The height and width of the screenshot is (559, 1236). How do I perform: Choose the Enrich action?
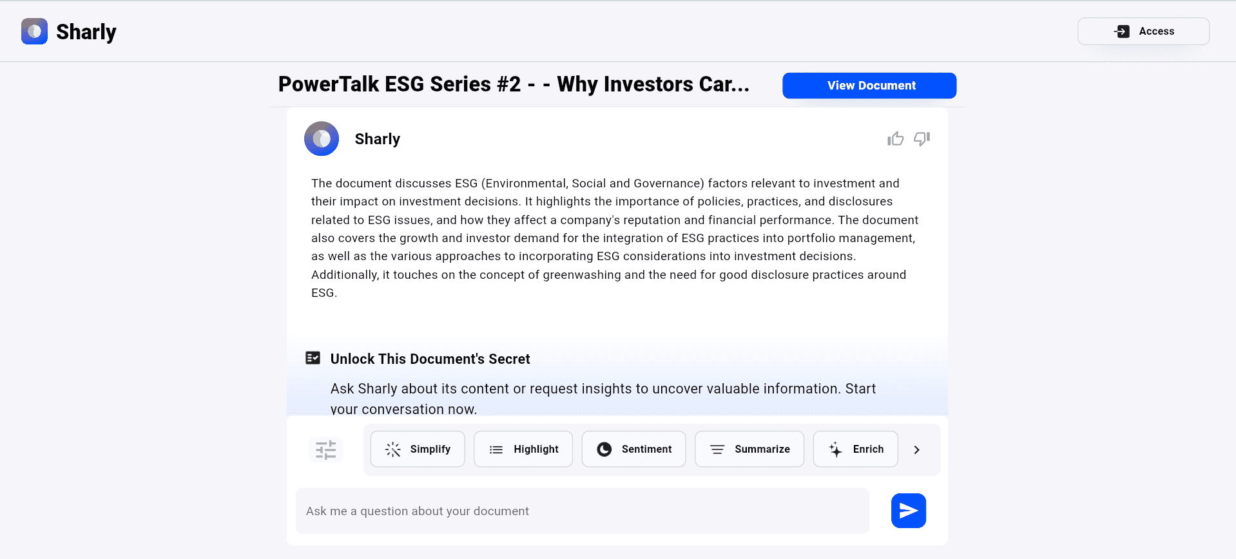click(x=855, y=450)
